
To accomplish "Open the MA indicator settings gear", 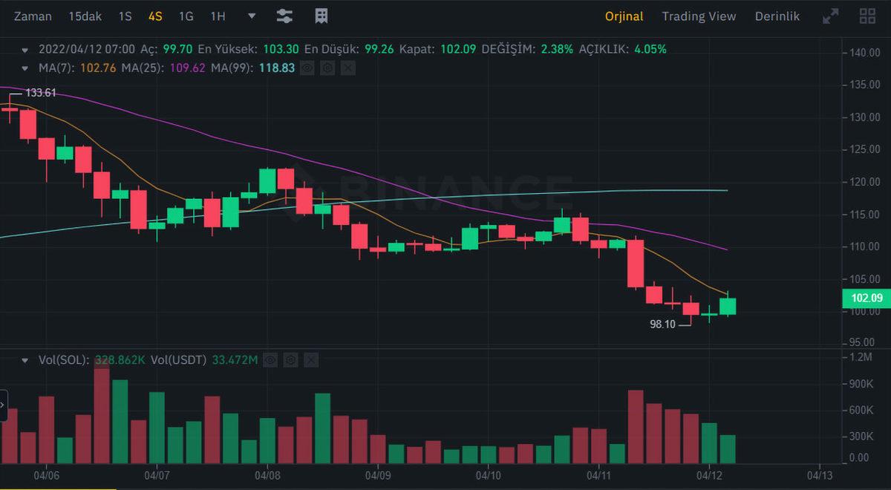I will 327,68.
